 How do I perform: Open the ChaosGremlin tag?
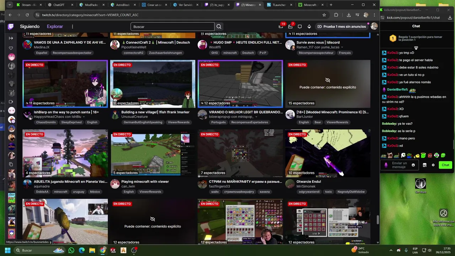click(46, 122)
